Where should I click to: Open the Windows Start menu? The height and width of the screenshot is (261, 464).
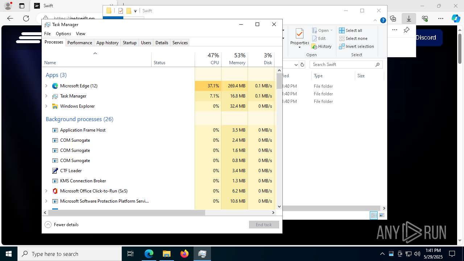pos(9,254)
